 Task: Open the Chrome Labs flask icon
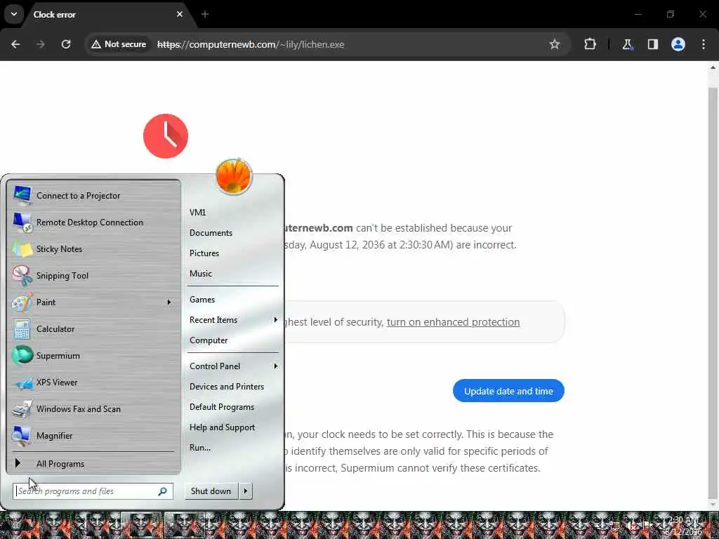627,44
